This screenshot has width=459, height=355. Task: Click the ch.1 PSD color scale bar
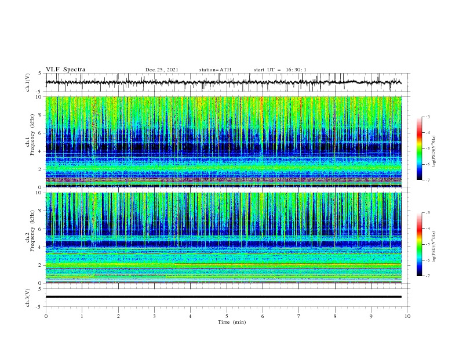pos(419,148)
